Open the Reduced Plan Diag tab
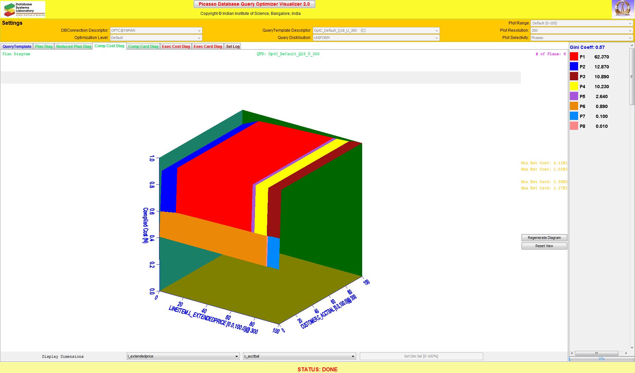Image resolution: width=635 pixels, height=373 pixels. tap(73, 47)
